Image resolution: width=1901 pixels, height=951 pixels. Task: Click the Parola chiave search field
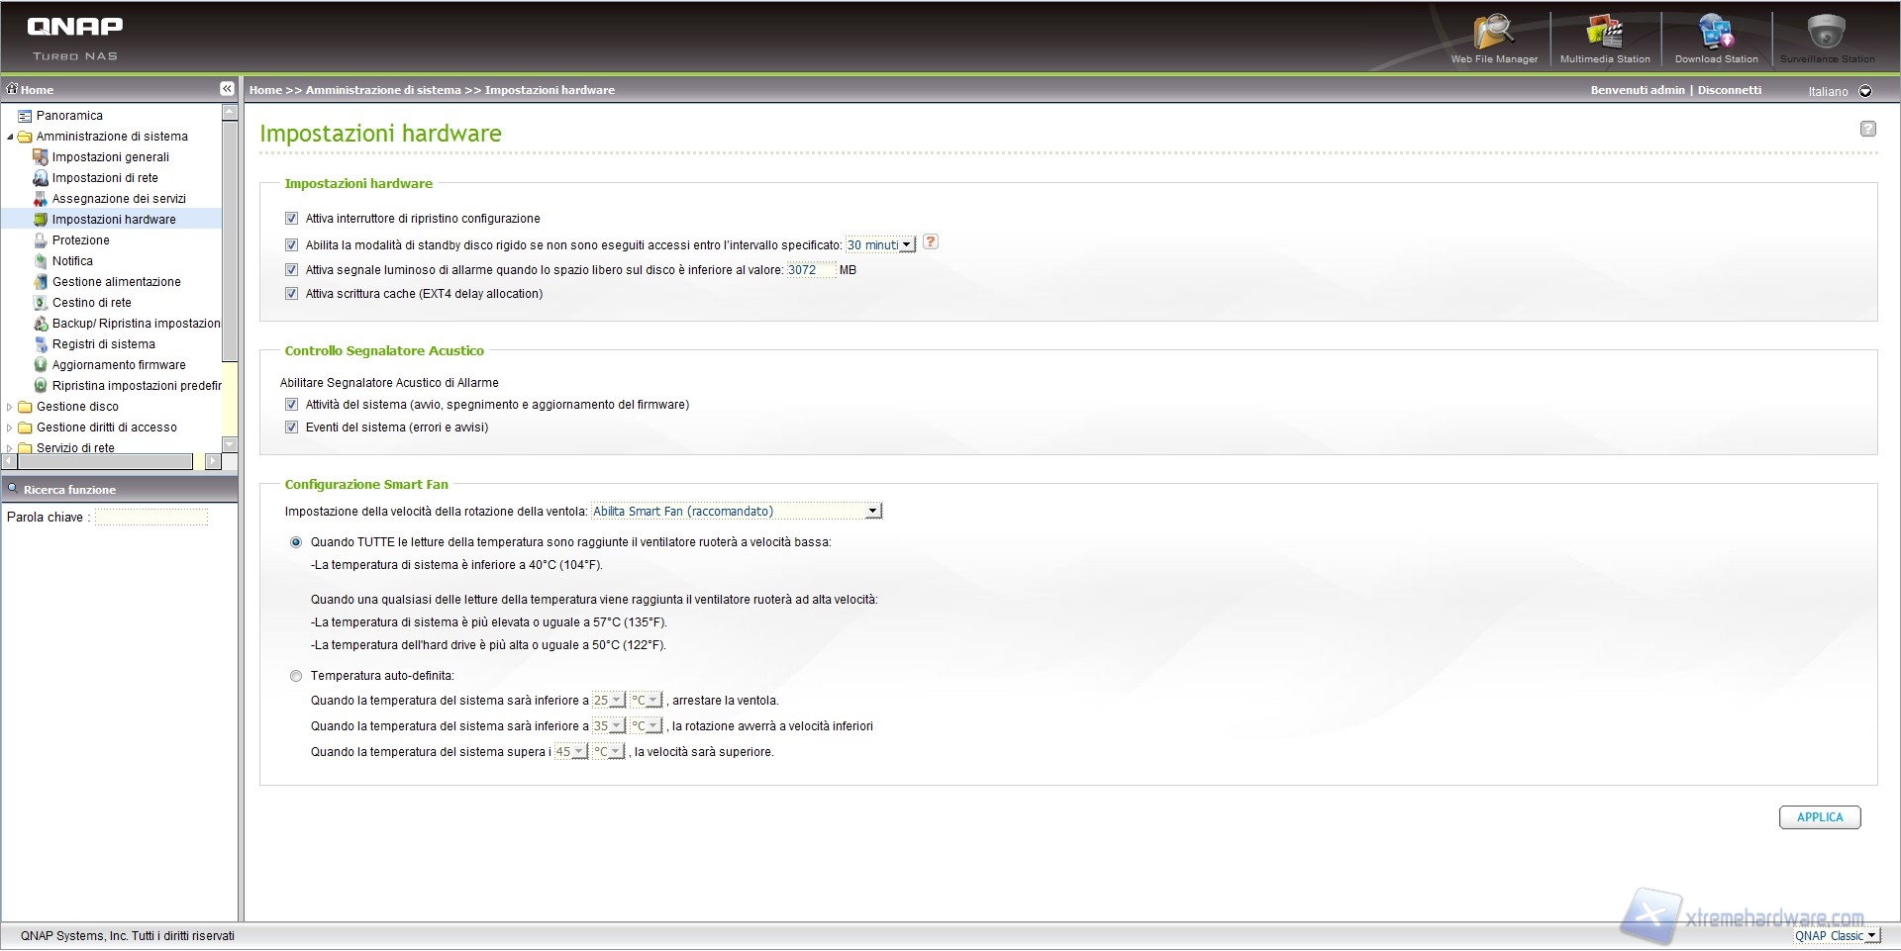(151, 518)
